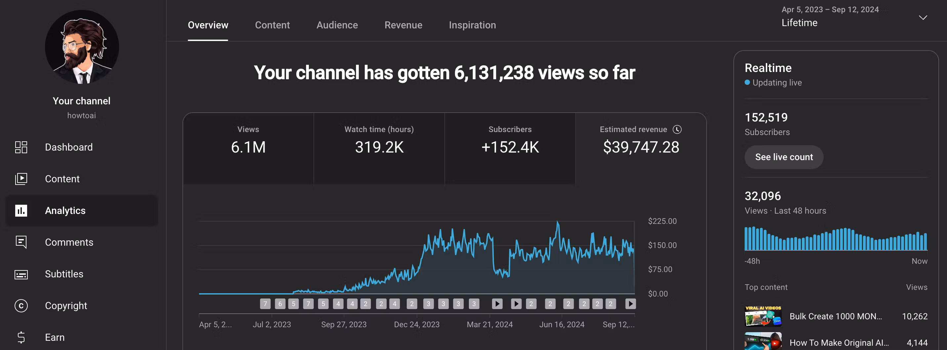The height and width of the screenshot is (350, 947).
Task: Switch to the Audience tab
Action: (337, 25)
